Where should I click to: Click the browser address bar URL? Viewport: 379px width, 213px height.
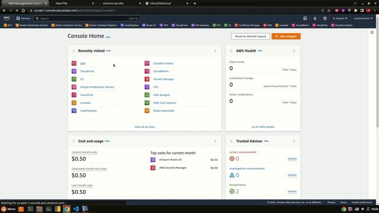[x=75, y=11]
